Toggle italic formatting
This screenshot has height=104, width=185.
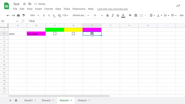(x=113, y=15)
